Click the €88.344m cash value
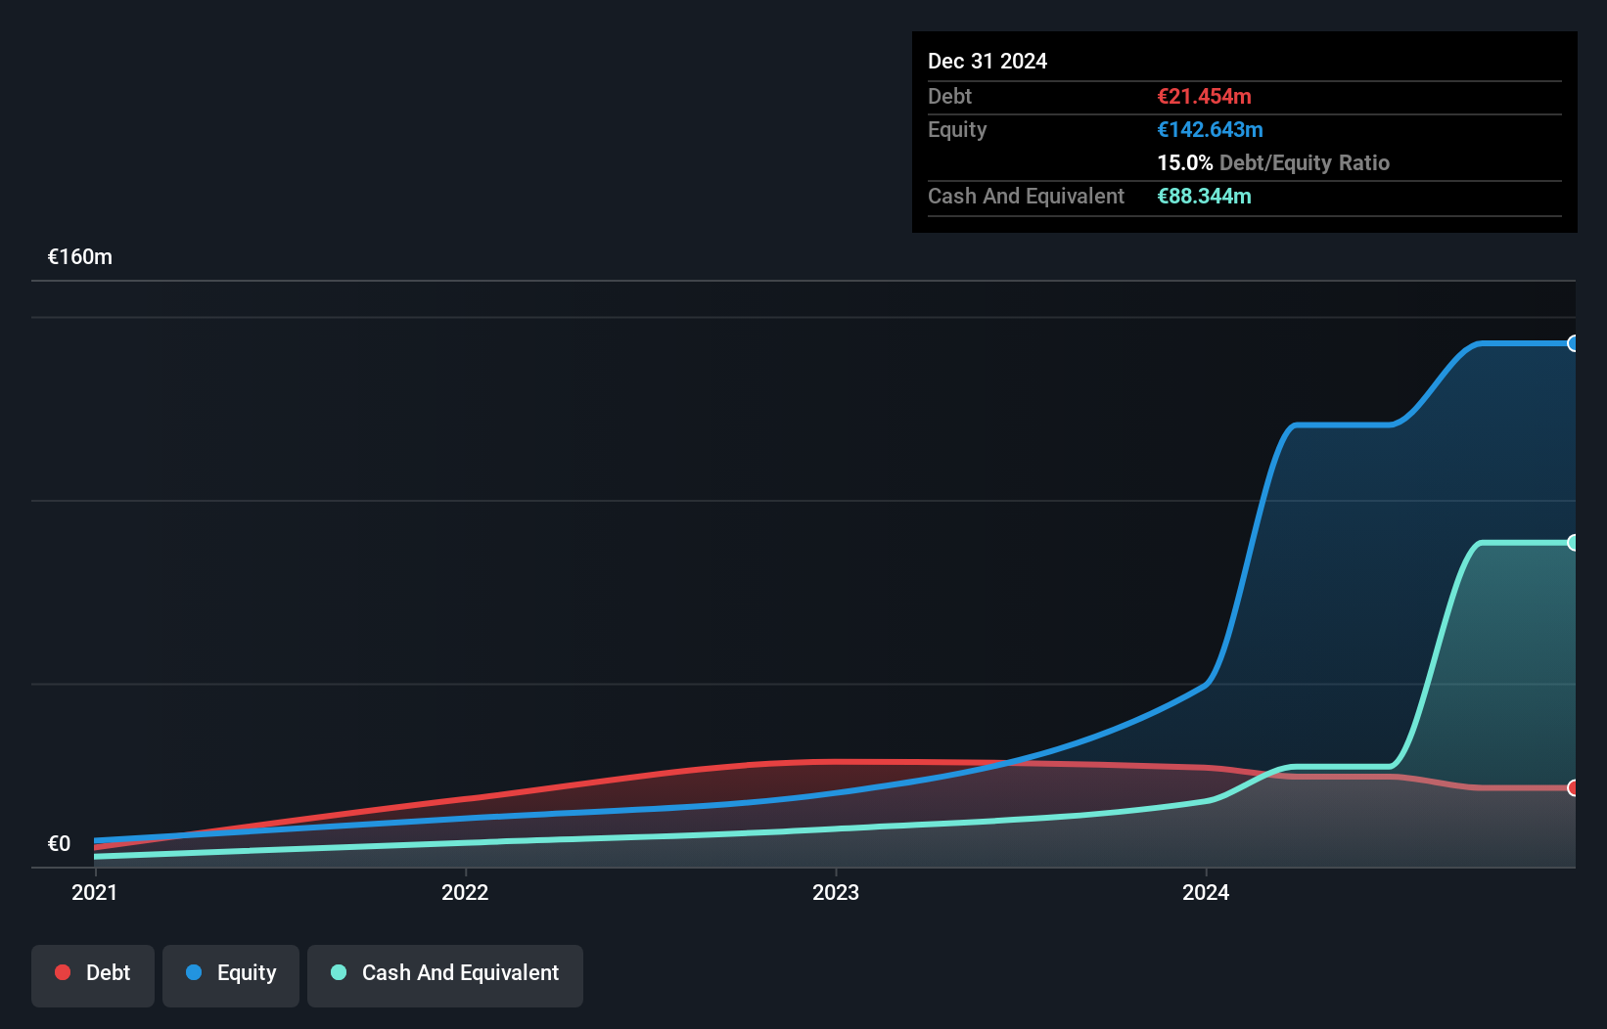Screen dimensions: 1607x1029 tap(1204, 197)
